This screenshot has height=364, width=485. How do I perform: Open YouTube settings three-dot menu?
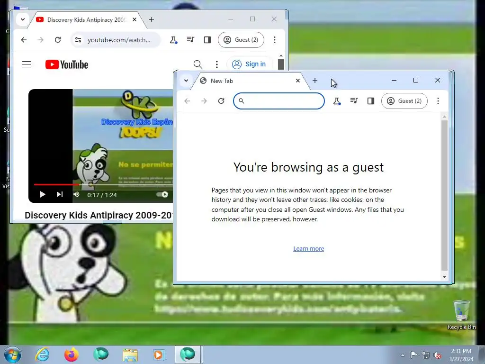[x=217, y=64]
